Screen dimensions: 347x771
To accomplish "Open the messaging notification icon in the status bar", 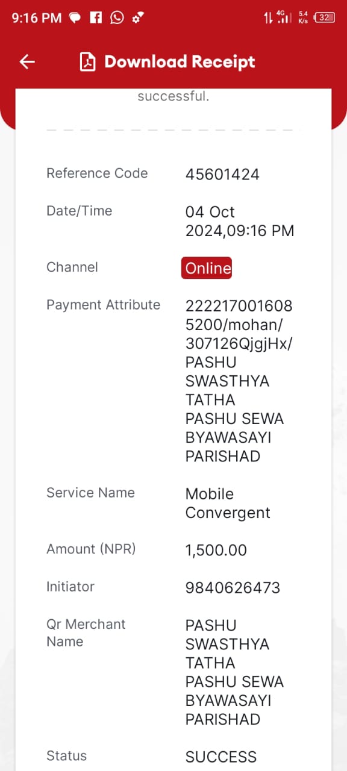I will 75,17.
